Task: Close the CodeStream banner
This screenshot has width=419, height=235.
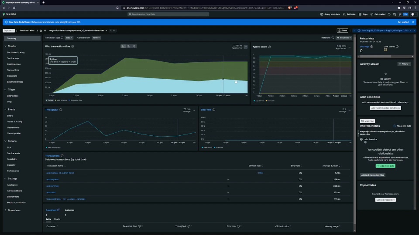Action: tap(413, 22)
